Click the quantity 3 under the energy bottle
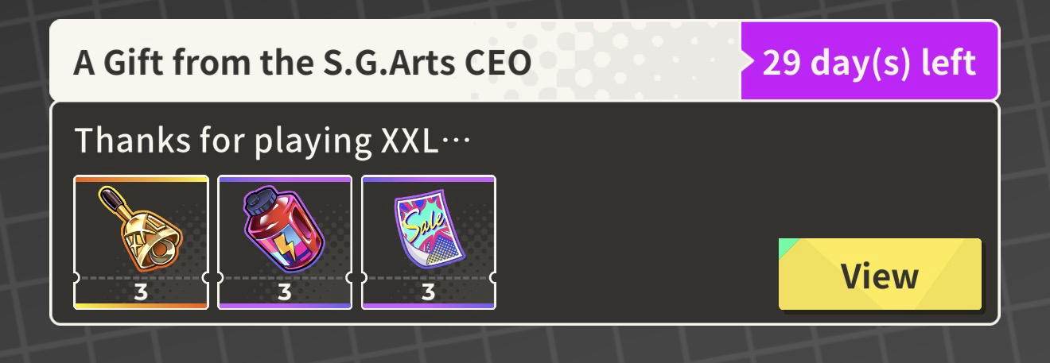Viewport: 1050px width, 363px height. (x=285, y=292)
